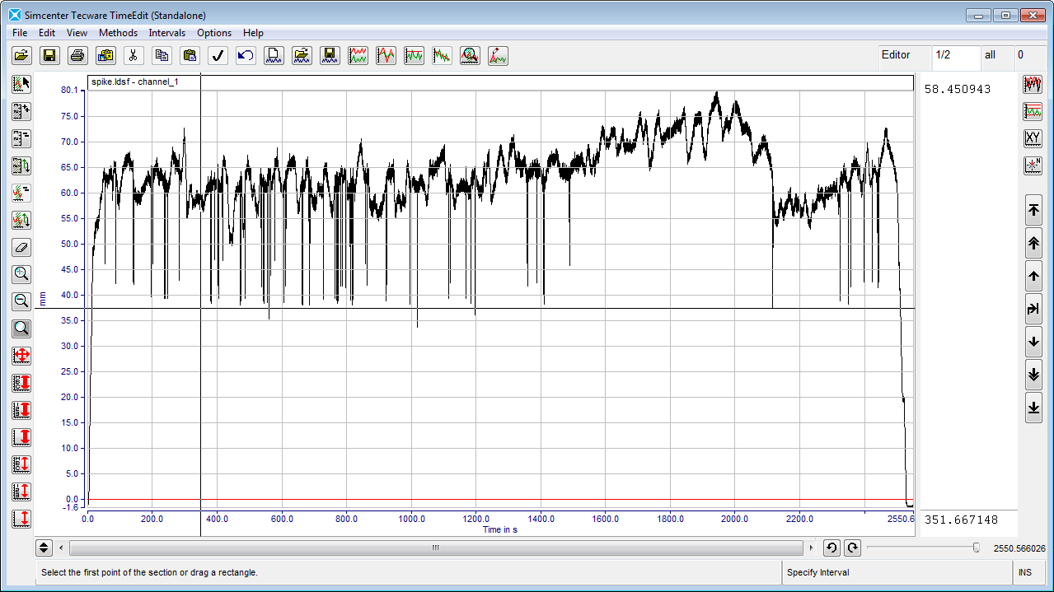
Task: Save using the floppy disk icon
Action: [x=49, y=55]
